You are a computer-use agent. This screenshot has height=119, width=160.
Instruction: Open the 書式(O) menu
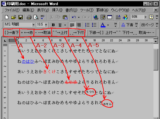(x=71, y=10)
